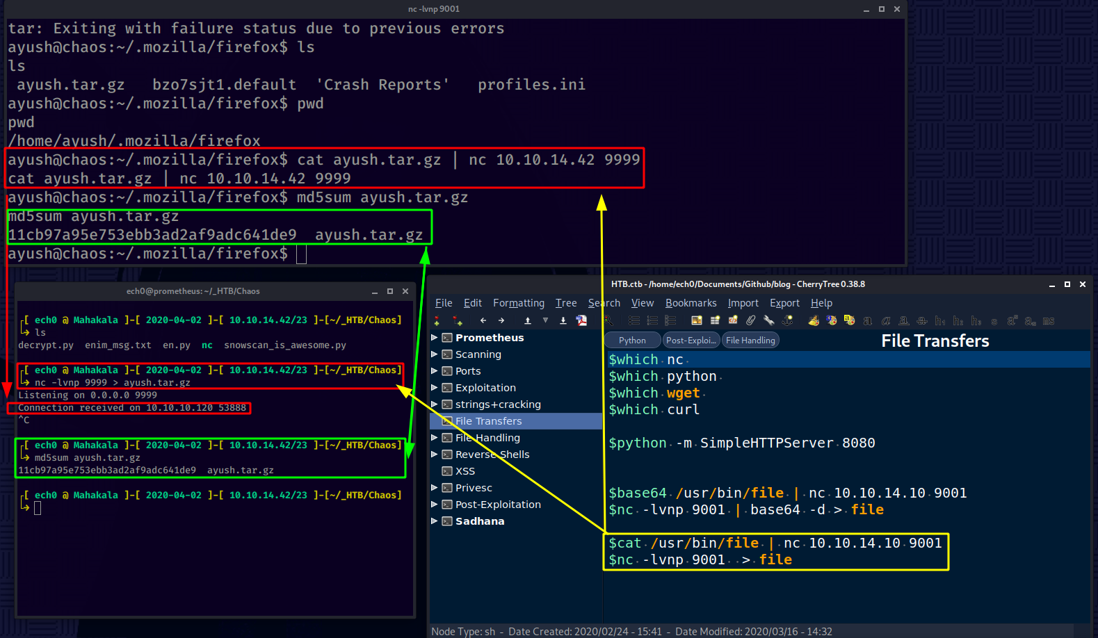
Task: Attach a file with the paperclip icon
Action: tap(751, 320)
